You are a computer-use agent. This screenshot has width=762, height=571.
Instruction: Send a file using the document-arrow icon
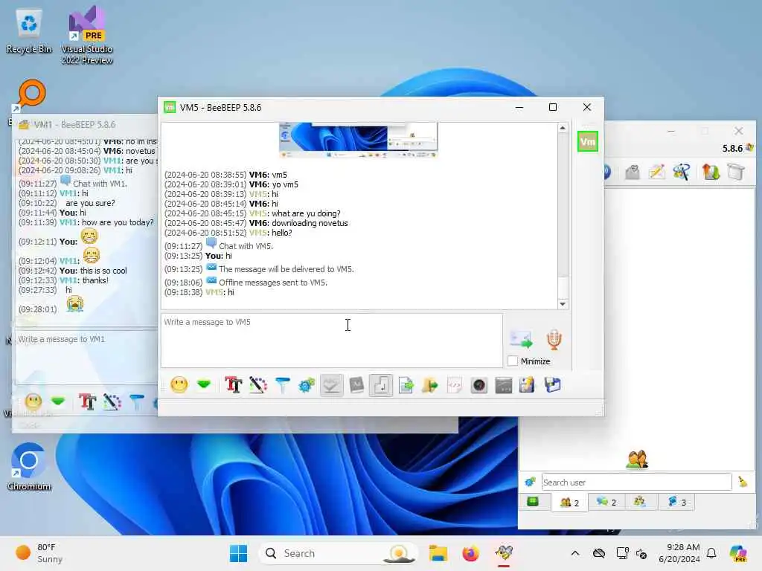[406, 386]
